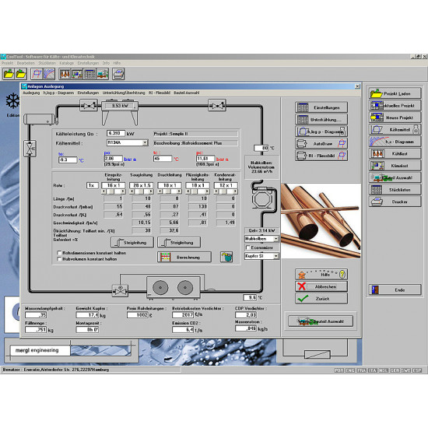Open Klimalast in the side panel
The height and width of the screenshot is (428, 428).
pos(395,166)
